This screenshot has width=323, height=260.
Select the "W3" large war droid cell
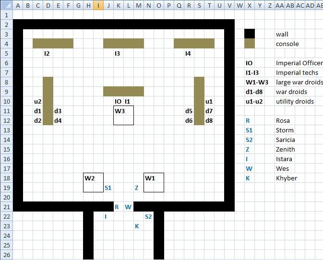coord(124,116)
